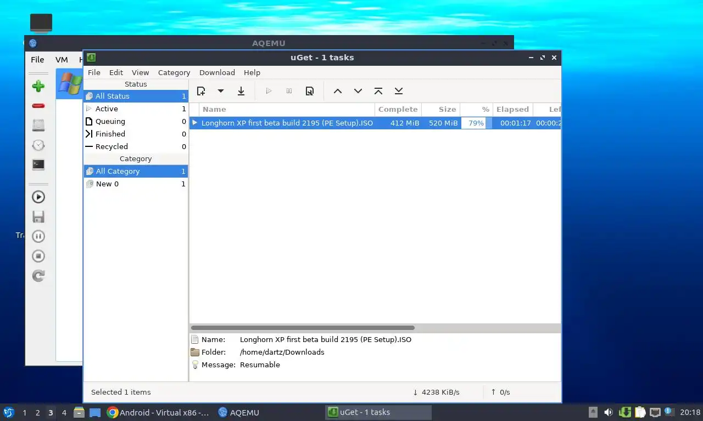703x421 pixels.
Task: Click the horizontal scrollbar of download list
Action: (x=303, y=328)
